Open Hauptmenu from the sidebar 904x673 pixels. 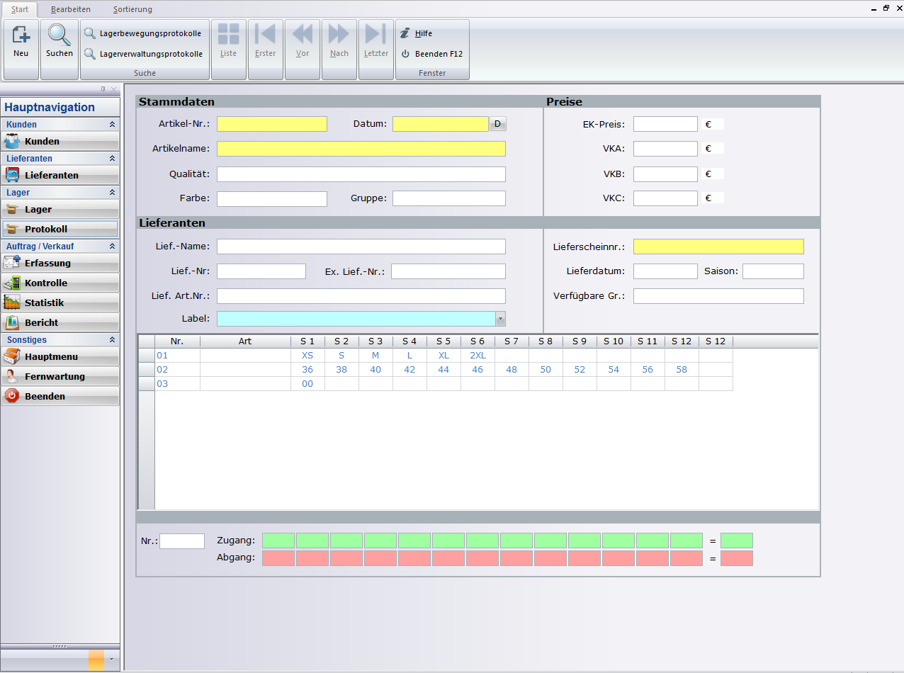[x=60, y=356]
